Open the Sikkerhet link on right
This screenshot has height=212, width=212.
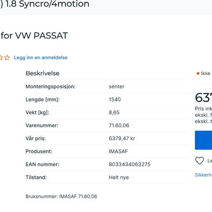(203, 175)
